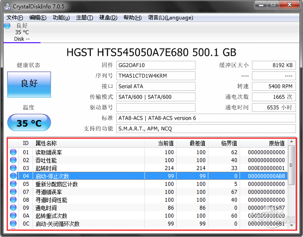This screenshot has height=237, width=303.
Task: Open the 语言(L)(Language) menu
Action: tap(170, 18)
